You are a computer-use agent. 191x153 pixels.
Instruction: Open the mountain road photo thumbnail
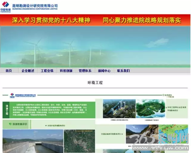click(142, 134)
